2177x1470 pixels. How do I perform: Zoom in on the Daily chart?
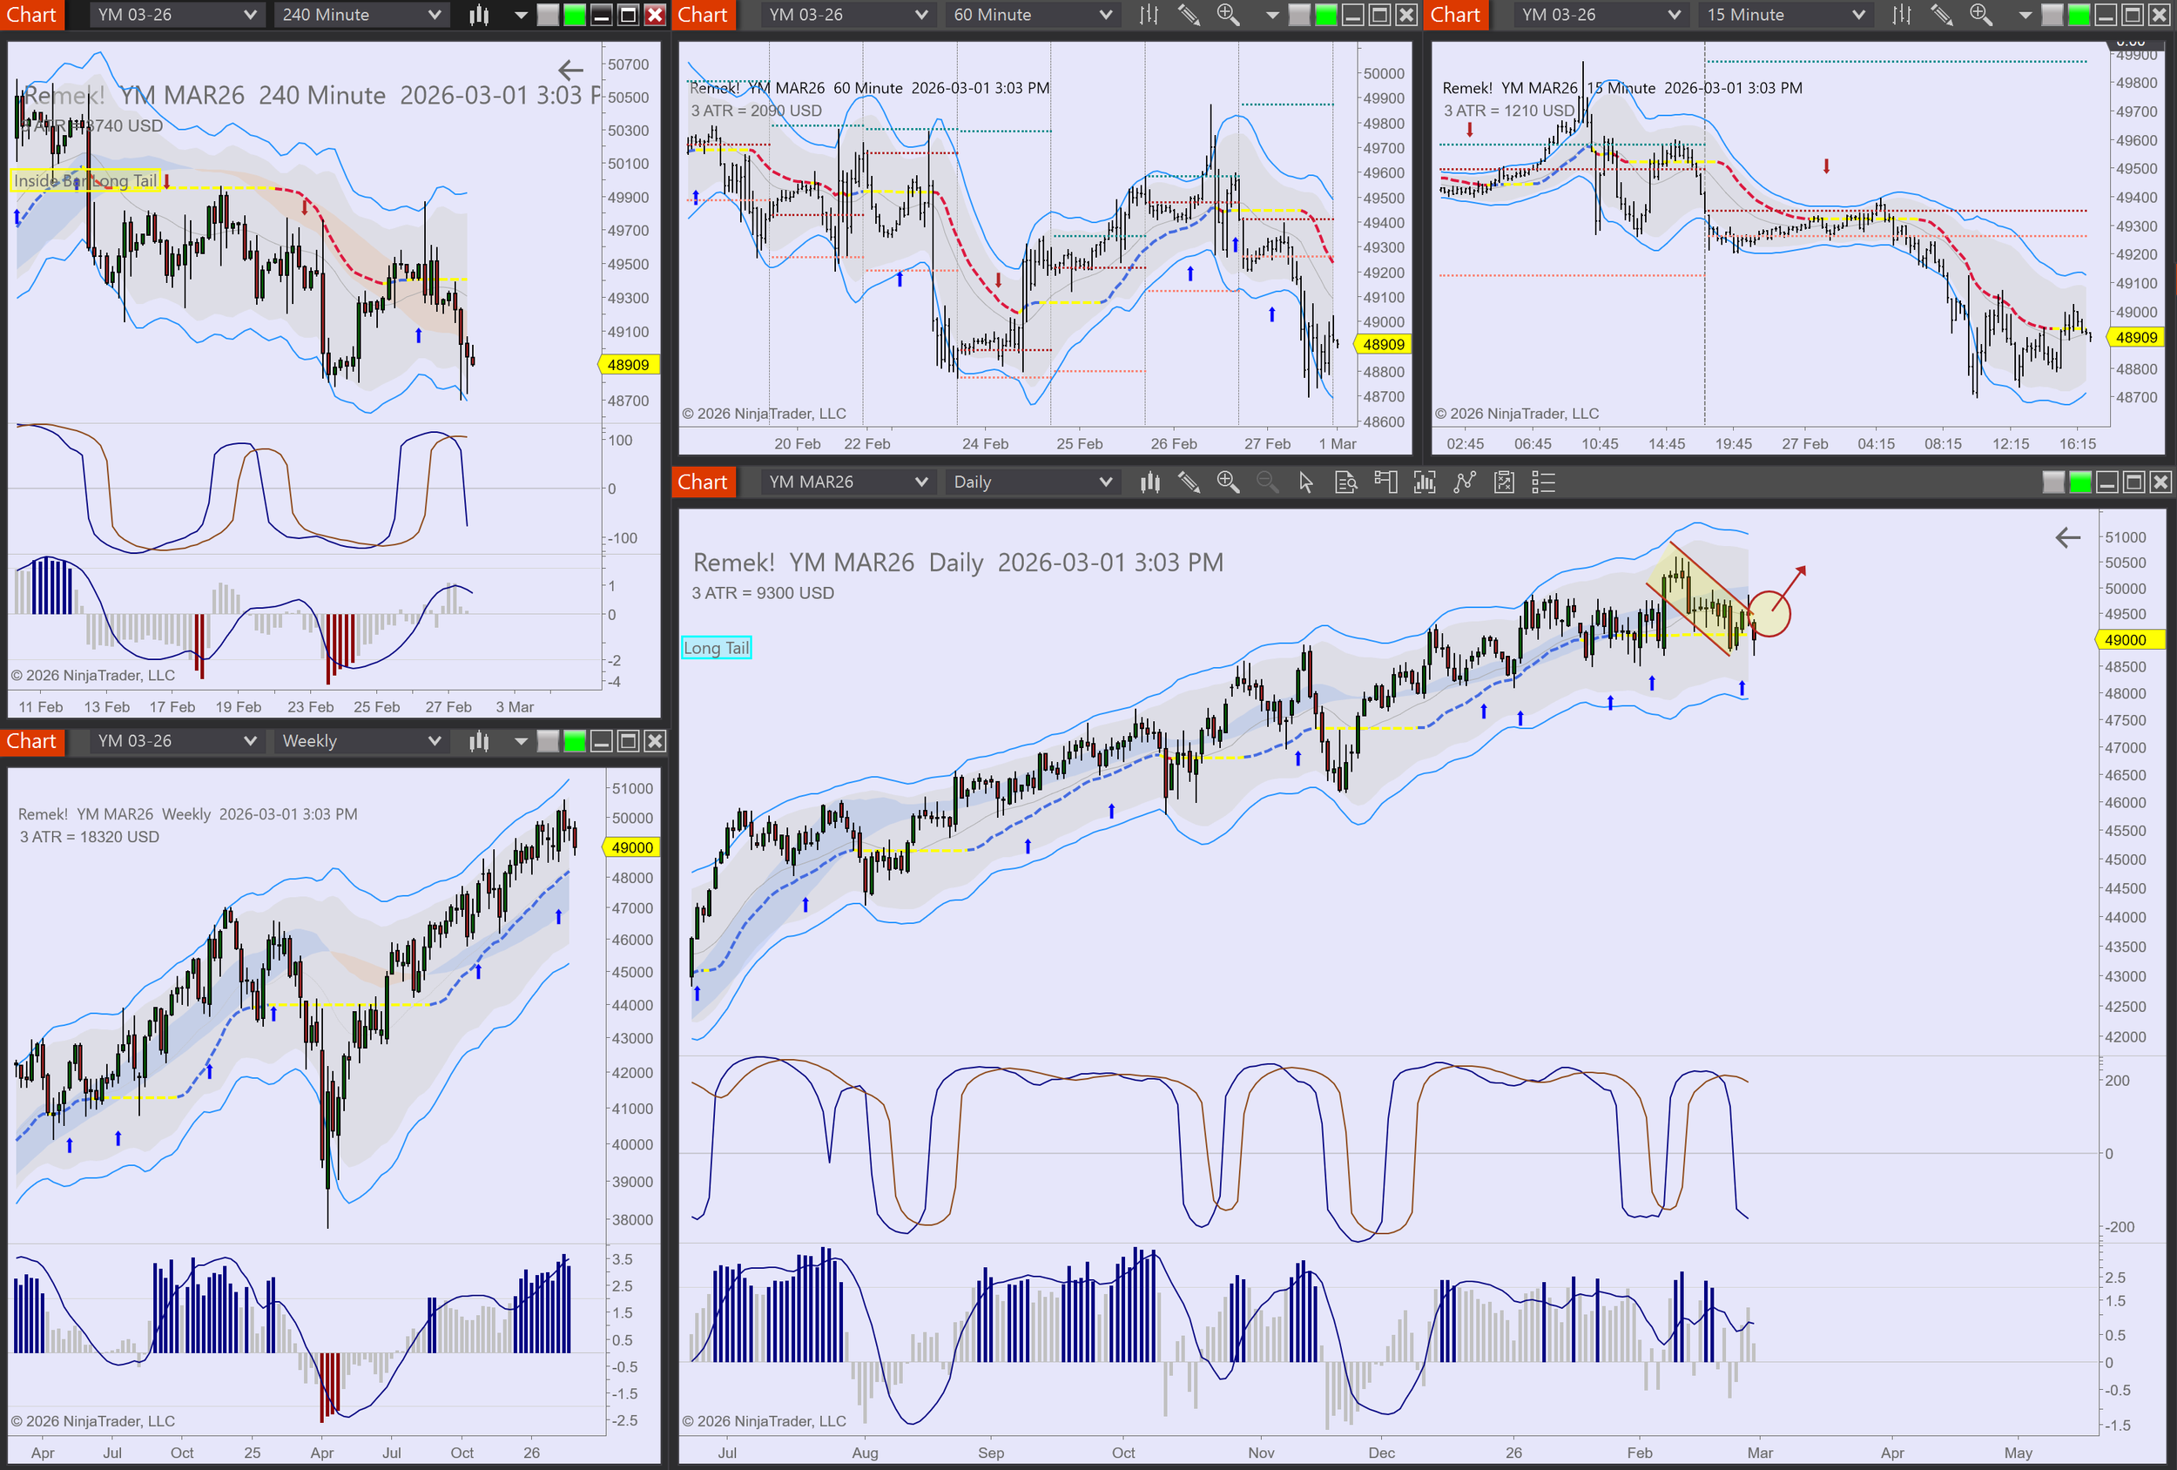(1227, 482)
